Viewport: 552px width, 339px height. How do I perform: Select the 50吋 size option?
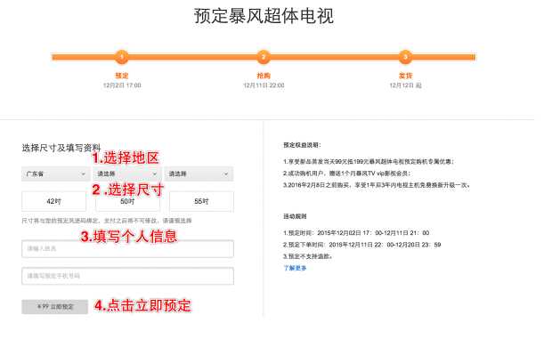(x=127, y=201)
